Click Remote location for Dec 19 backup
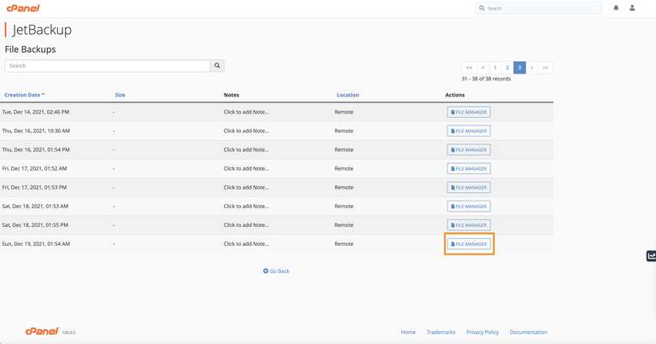The width and height of the screenshot is (656, 344). pos(344,243)
